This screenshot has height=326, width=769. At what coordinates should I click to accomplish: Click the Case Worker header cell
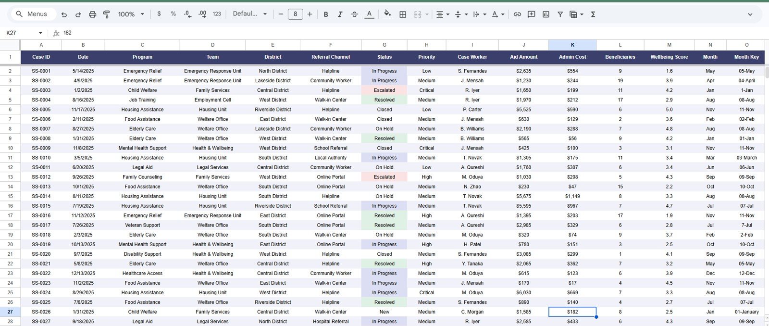point(472,57)
